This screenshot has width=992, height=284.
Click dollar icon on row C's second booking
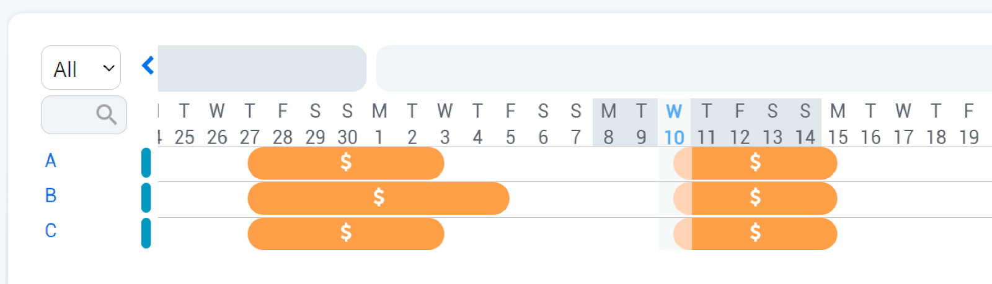pyautogui.click(x=755, y=233)
